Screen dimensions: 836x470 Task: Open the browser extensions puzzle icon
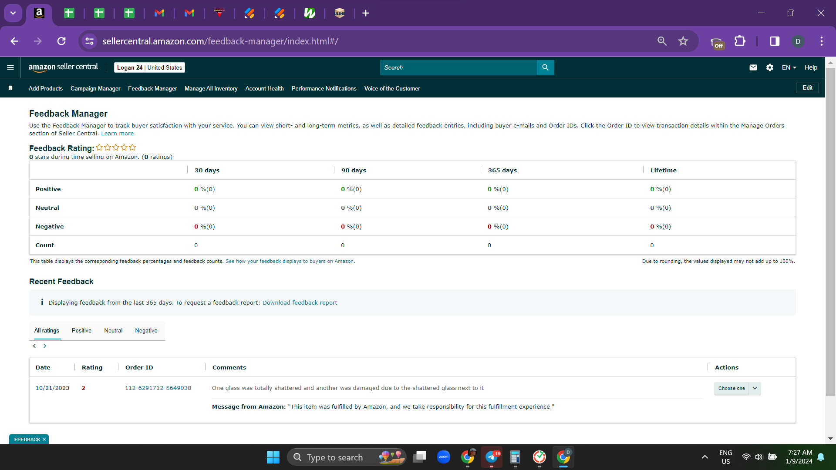(x=740, y=41)
